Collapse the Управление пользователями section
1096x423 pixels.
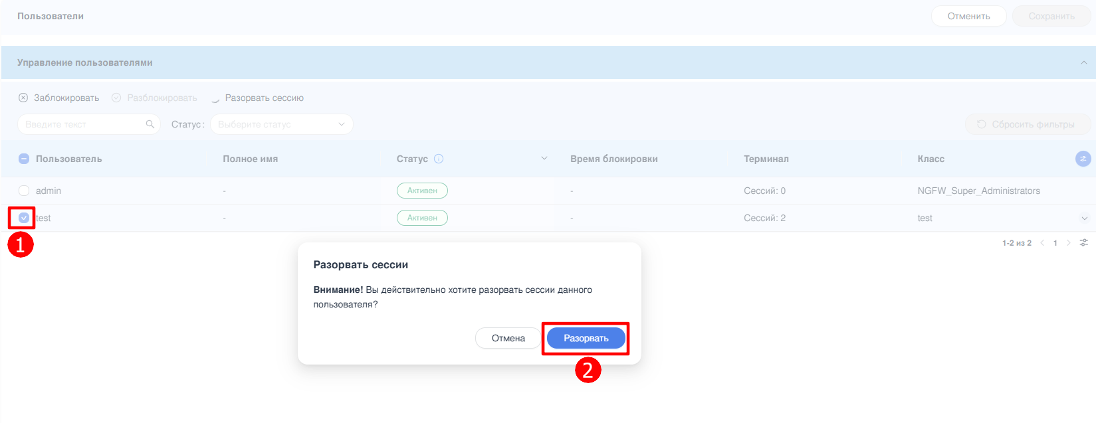(1083, 62)
